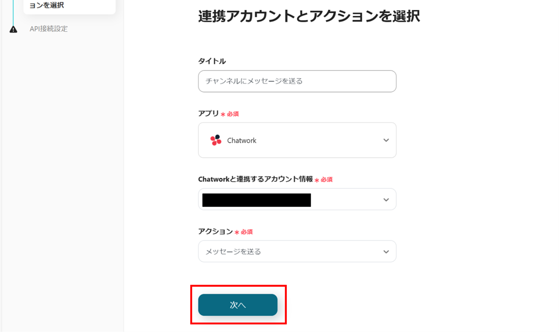Click the vertical step progress line in sidebar
Image resolution: width=559 pixels, height=332 pixels.
tap(13, 12)
